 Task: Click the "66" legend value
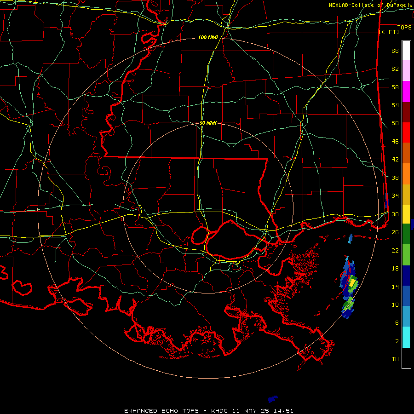click(395, 51)
